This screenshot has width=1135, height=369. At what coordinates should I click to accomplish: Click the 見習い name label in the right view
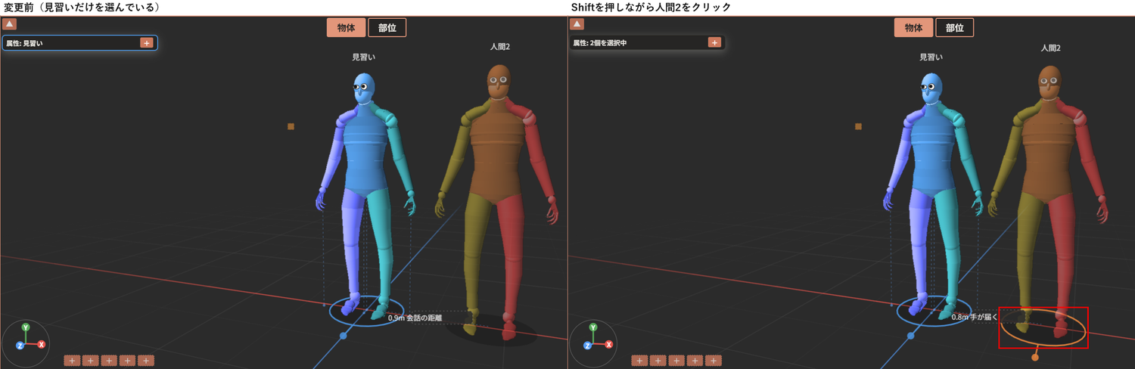click(931, 57)
